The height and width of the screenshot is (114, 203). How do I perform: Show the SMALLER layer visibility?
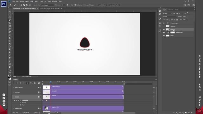tap(164, 26)
